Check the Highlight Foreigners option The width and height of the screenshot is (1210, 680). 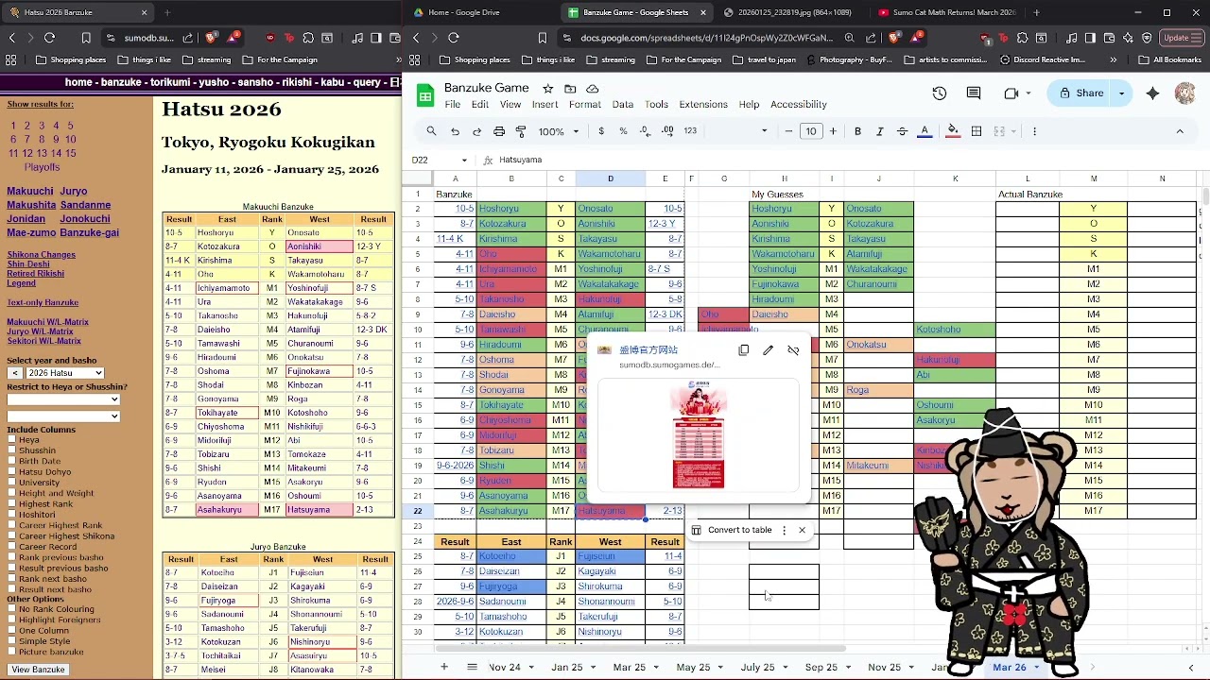[12, 620]
